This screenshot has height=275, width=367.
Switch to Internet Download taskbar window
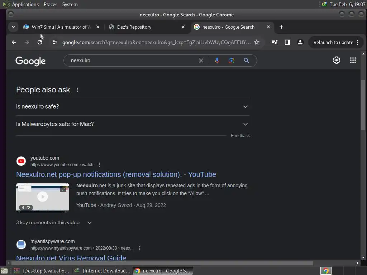[102, 271]
